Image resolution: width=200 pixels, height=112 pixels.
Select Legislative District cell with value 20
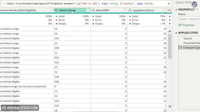point(147,43)
